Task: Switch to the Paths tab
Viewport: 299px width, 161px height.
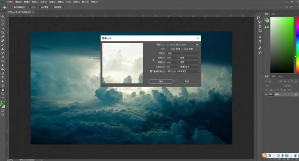Action: pyautogui.click(x=280, y=76)
